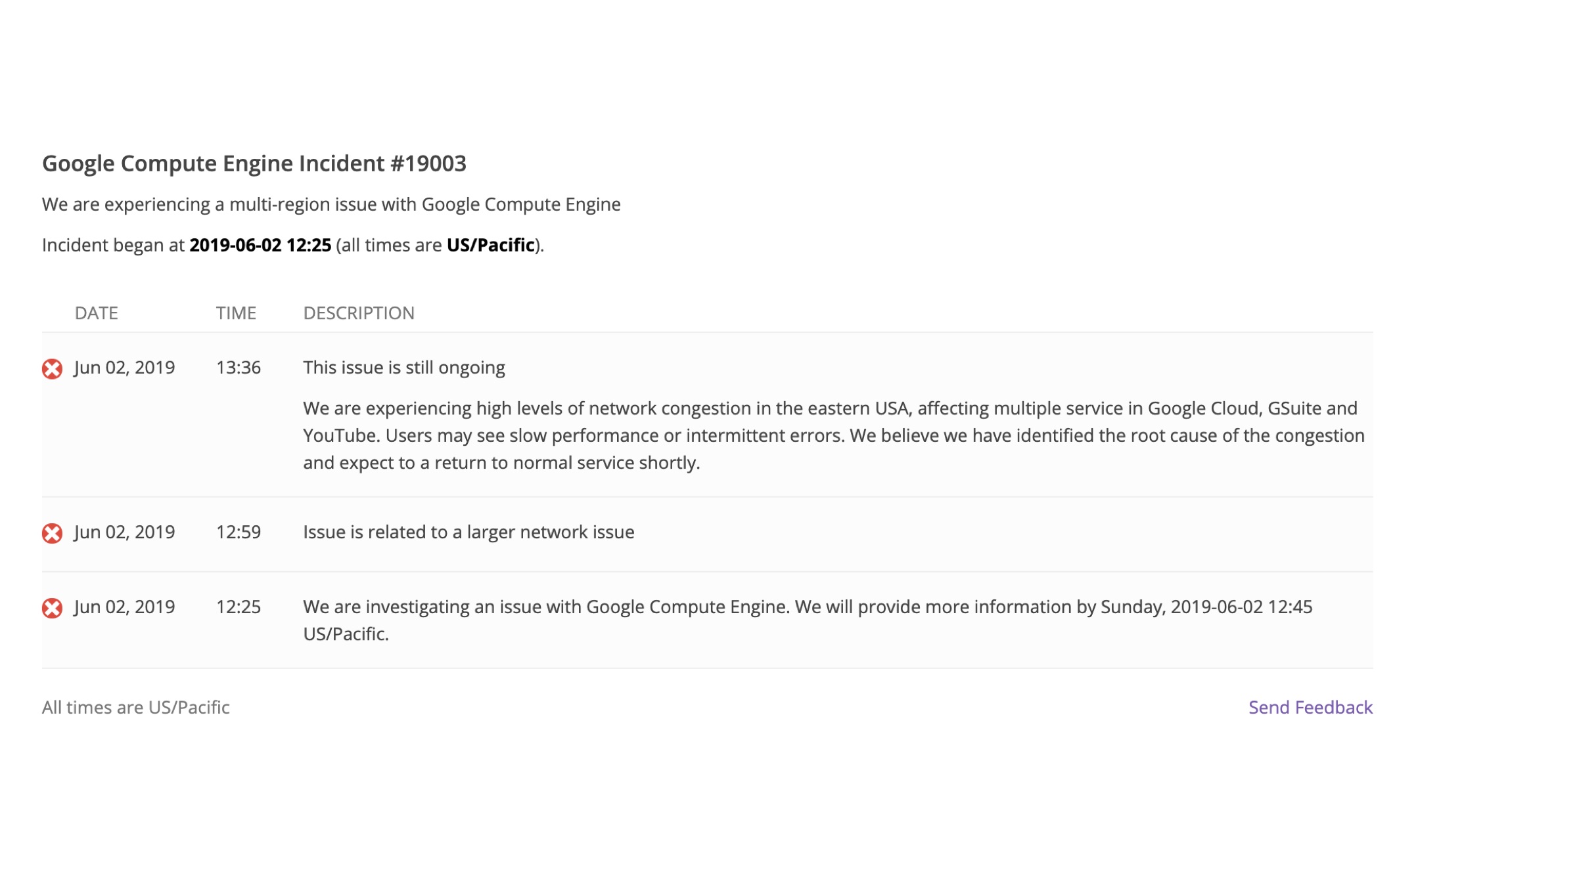Screen dimensions: 1577x883
Task: Click the network congestion description paragraph
Action: tap(833, 435)
